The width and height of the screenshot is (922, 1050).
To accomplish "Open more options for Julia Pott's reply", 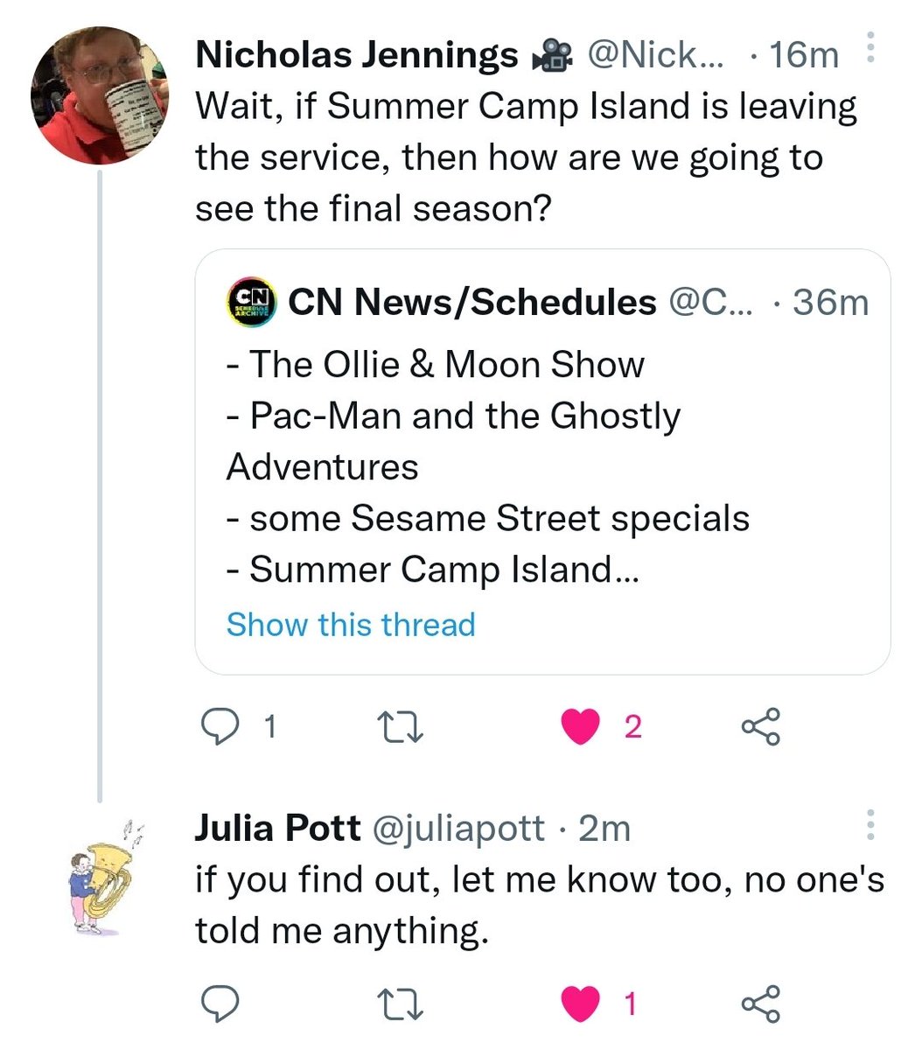I will point(870,825).
